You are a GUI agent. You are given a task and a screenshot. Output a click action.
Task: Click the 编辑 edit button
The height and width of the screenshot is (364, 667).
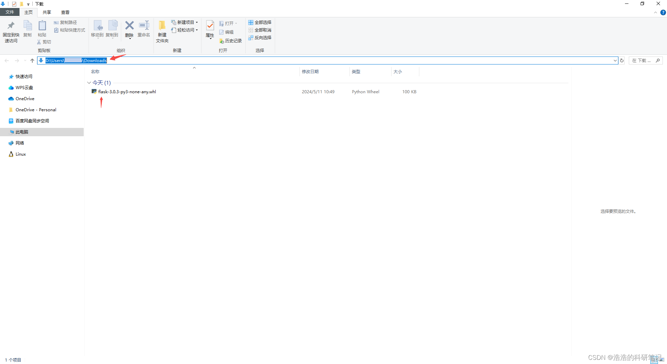coord(227,32)
